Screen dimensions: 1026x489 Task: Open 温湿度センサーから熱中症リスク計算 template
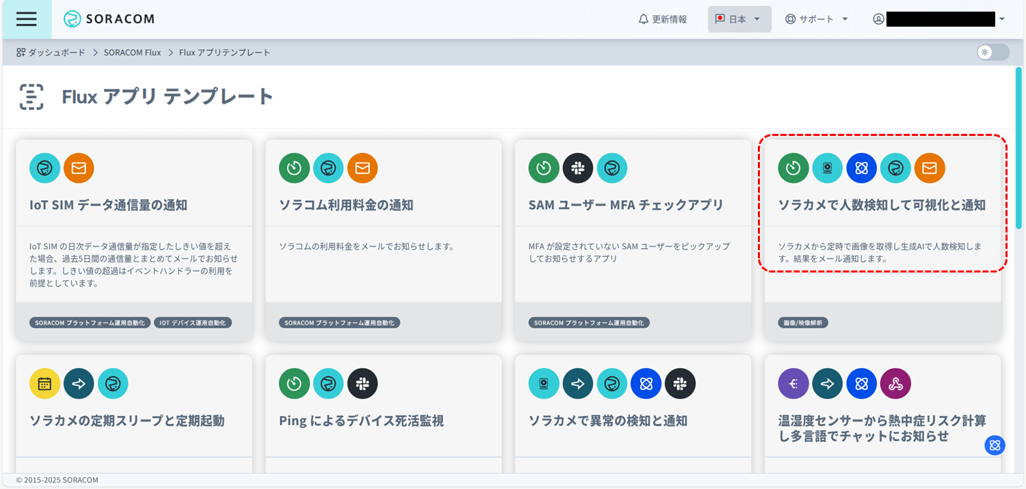(882, 428)
